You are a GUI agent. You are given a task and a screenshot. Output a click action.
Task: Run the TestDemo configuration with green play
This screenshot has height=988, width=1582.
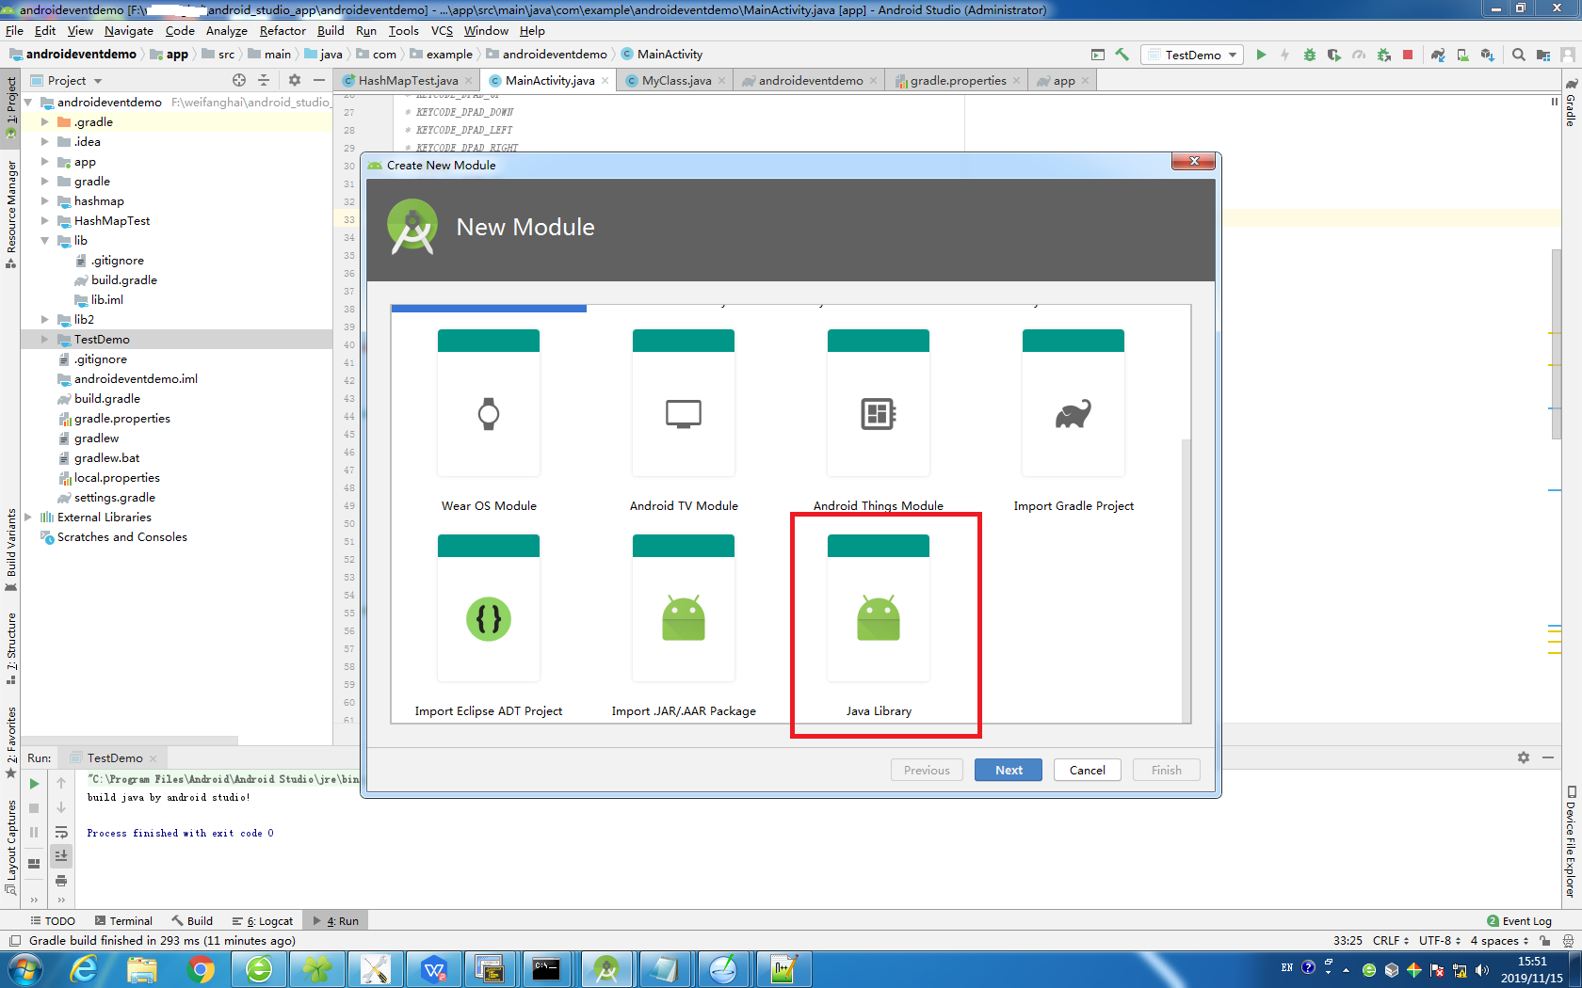coord(1261,55)
